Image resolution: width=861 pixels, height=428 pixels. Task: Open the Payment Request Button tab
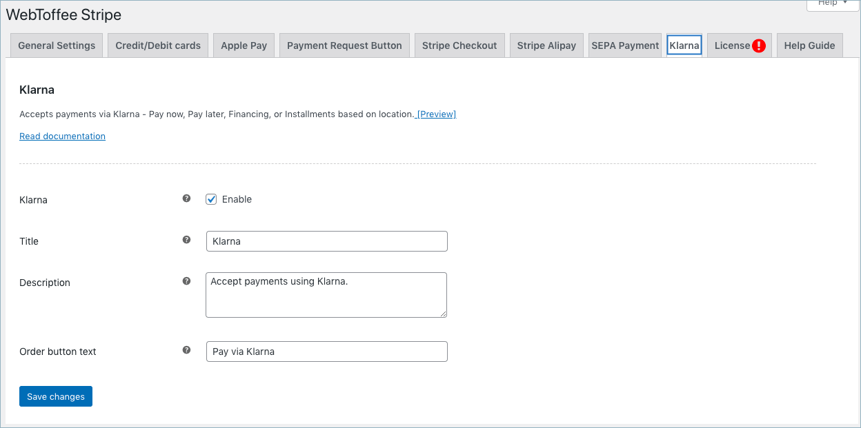pos(344,45)
